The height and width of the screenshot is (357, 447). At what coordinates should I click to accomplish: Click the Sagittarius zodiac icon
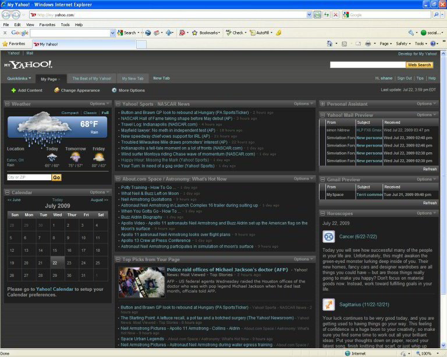point(329,304)
